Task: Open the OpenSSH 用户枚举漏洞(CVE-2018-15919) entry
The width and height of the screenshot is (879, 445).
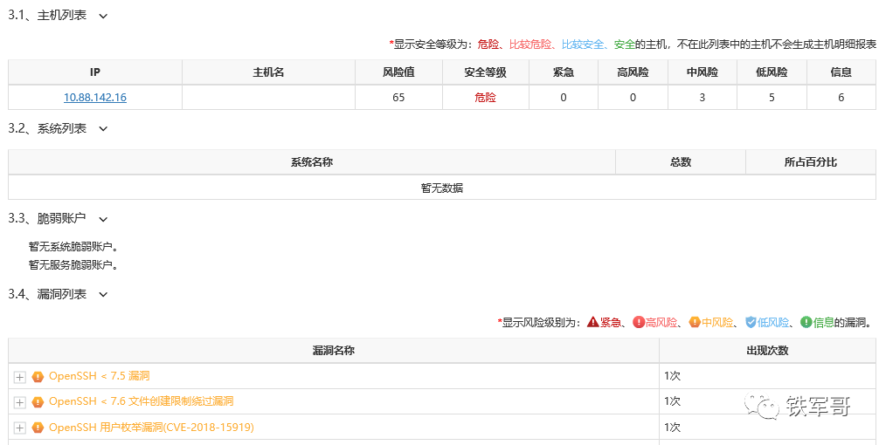Action: tap(151, 428)
